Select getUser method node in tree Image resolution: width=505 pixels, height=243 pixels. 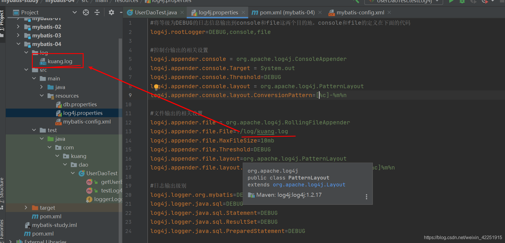(x=111, y=182)
